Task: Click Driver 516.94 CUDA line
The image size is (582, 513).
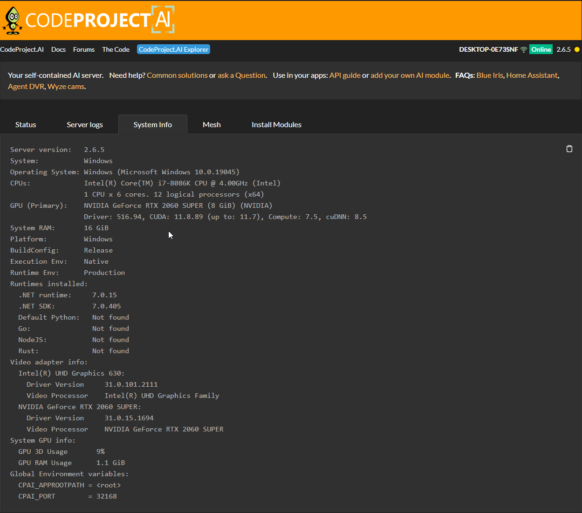Action: (x=225, y=217)
